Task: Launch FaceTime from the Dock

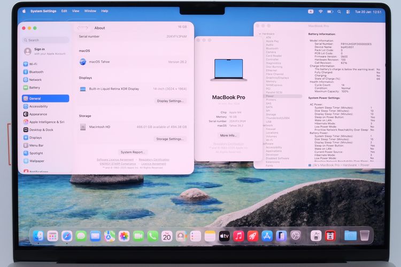Action: [x=138, y=236]
